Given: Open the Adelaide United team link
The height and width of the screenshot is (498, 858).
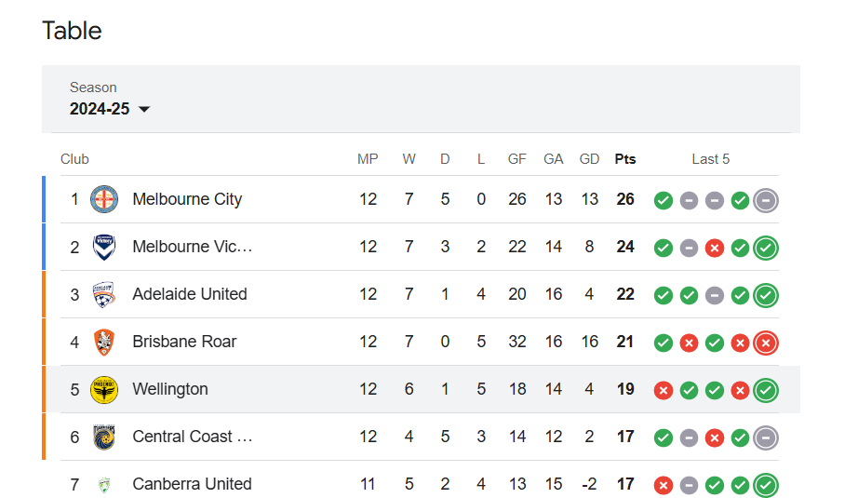Looking at the screenshot, I should pos(190,294).
